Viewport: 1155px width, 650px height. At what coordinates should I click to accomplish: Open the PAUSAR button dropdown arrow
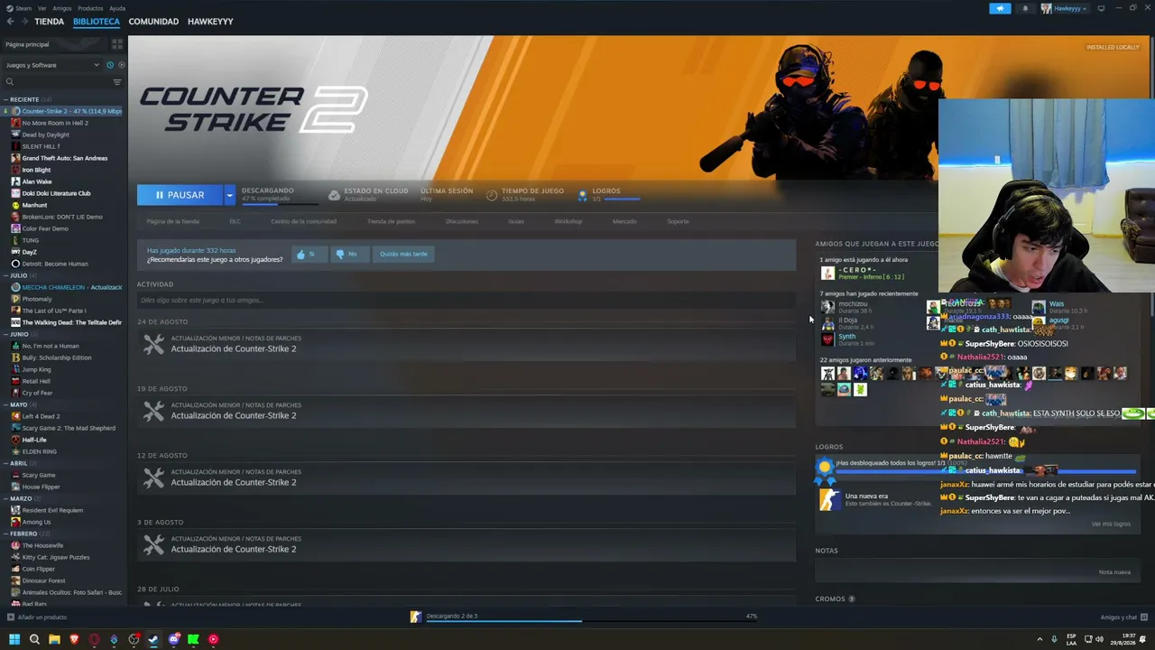point(229,195)
